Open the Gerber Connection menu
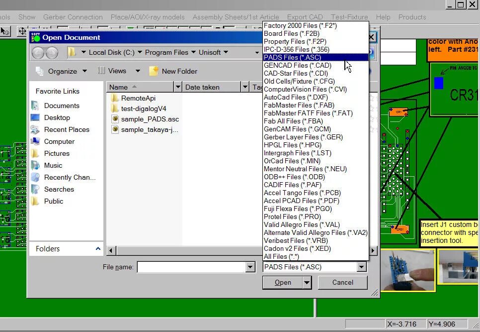This screenshot has height=332, width=480. point(73,17)
